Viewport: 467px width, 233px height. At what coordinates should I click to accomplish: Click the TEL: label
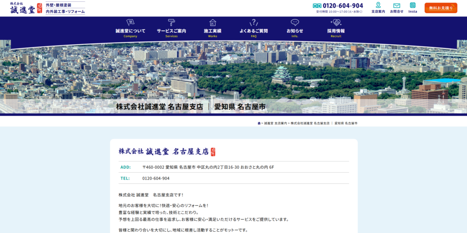coord(125,178)
